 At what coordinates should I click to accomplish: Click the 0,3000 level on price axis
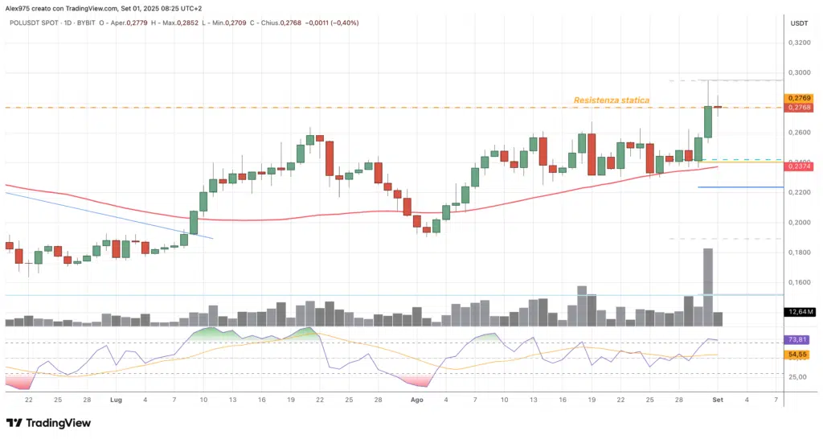click(x=799, y=72)
